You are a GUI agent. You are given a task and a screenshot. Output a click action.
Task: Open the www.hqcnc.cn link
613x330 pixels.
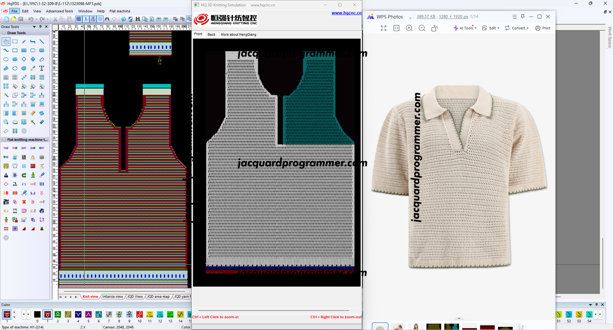pos(346,13)
